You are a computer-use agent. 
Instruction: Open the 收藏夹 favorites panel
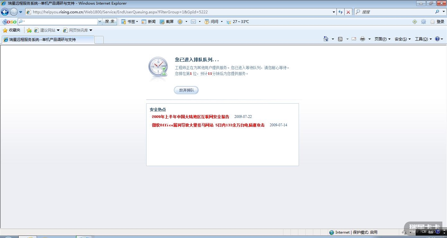11,30
